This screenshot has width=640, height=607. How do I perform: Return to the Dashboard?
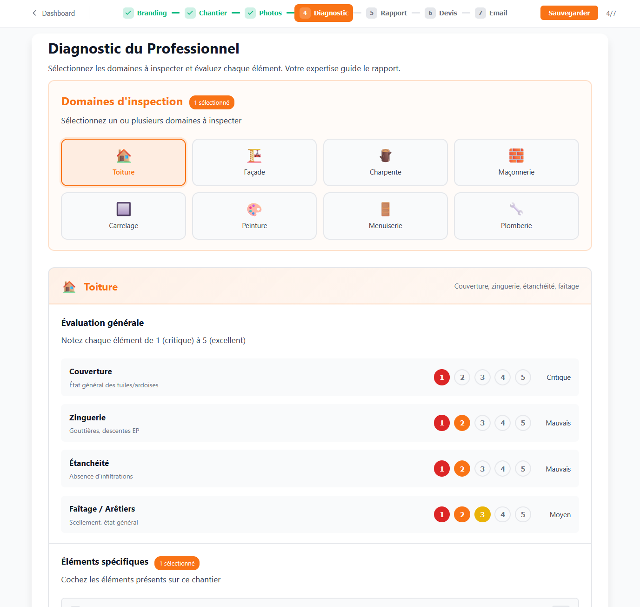point(58,13)
